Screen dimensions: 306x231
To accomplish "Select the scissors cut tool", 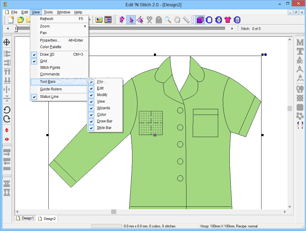I will click(x=149, y=20).
